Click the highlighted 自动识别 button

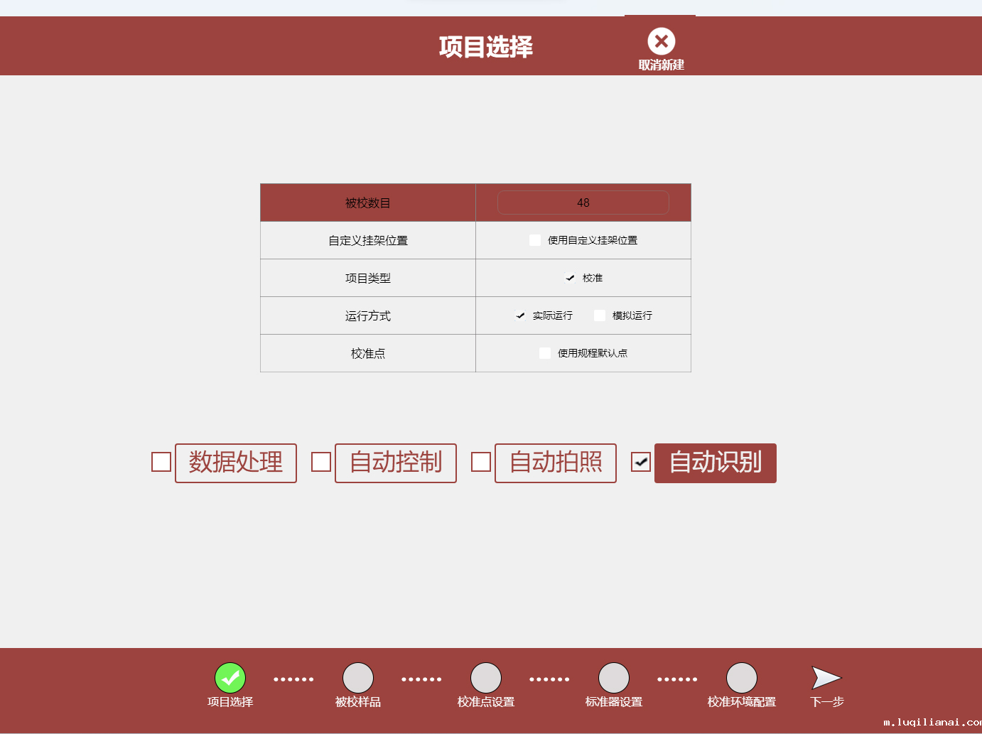tap(715, 463)
